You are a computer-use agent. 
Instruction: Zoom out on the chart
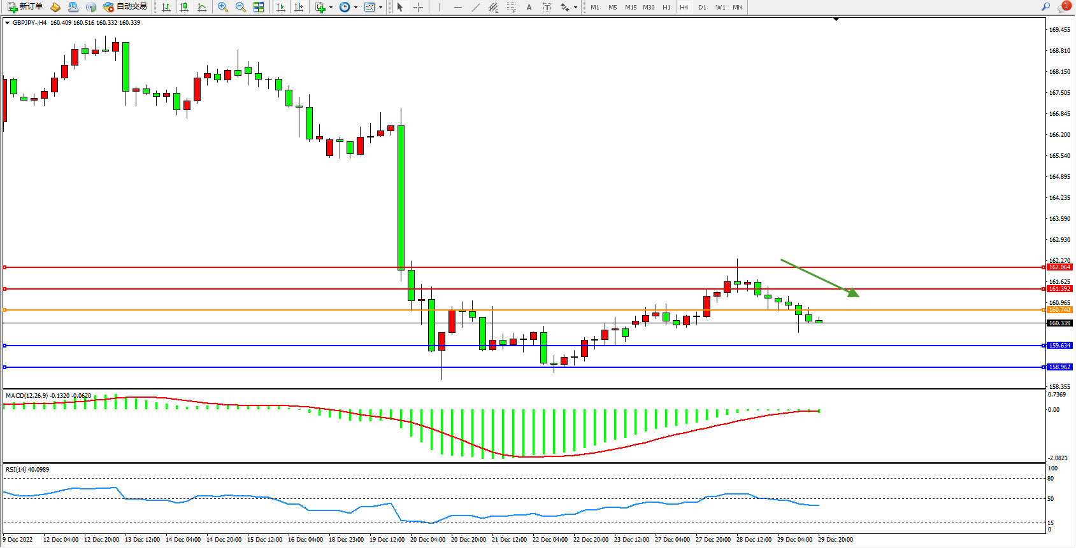(241, 7)
